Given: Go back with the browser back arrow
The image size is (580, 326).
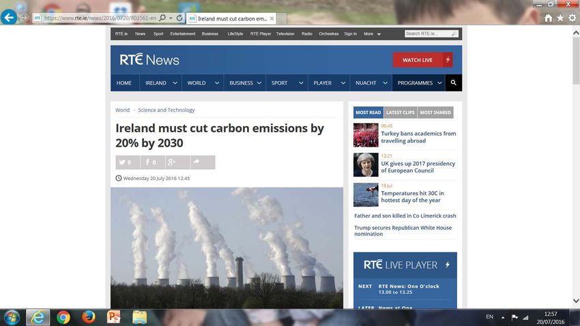Looking at the screenshot, I should point(8,17).
